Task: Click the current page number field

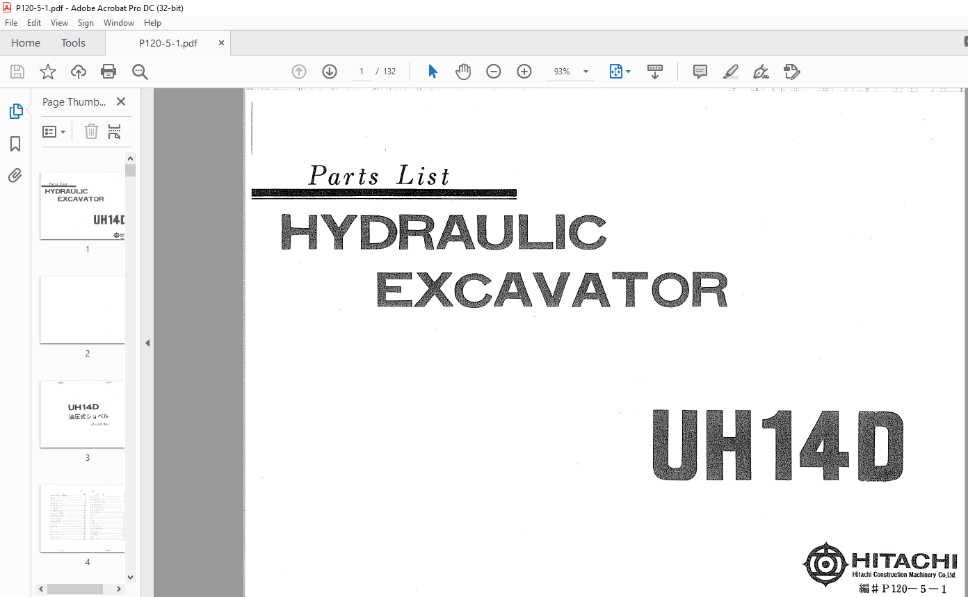Action: tap(362, 72)
